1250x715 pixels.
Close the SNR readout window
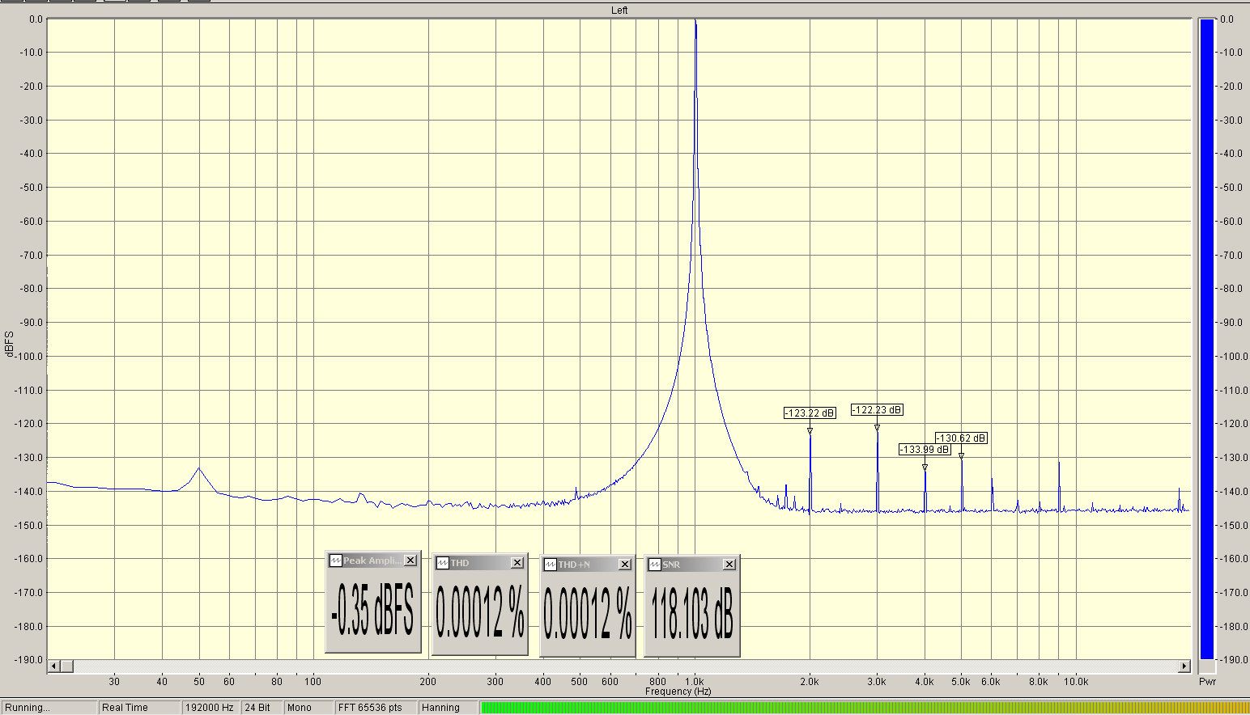coord(729,565)
